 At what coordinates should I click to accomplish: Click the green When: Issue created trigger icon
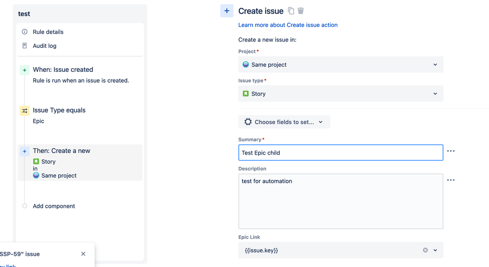pyautogui.click(x=24, y=70)
